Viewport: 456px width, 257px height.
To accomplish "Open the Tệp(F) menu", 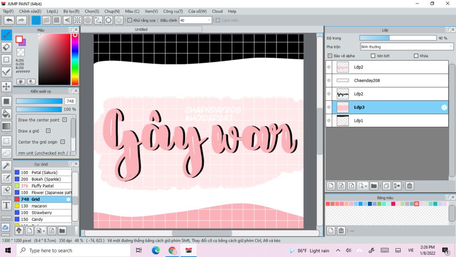I will 8,11.
